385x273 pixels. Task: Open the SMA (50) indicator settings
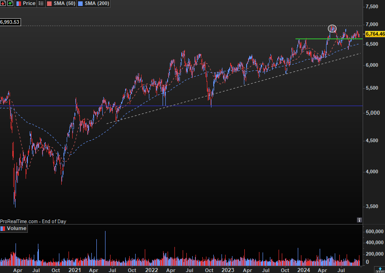pyautogui.click(x=61, y=4)
